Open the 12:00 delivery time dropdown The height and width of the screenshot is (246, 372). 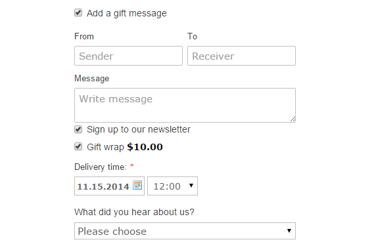[172, 186]
